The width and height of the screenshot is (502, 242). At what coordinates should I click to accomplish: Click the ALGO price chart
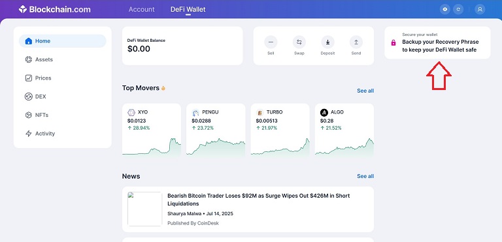tap(344, 147)
